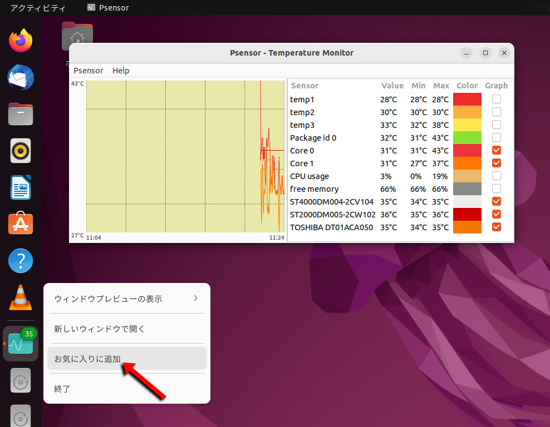550x427 pixels.
Task: Click the free memory sensor name
Action: pyautogui.click(x=315, y=189)
